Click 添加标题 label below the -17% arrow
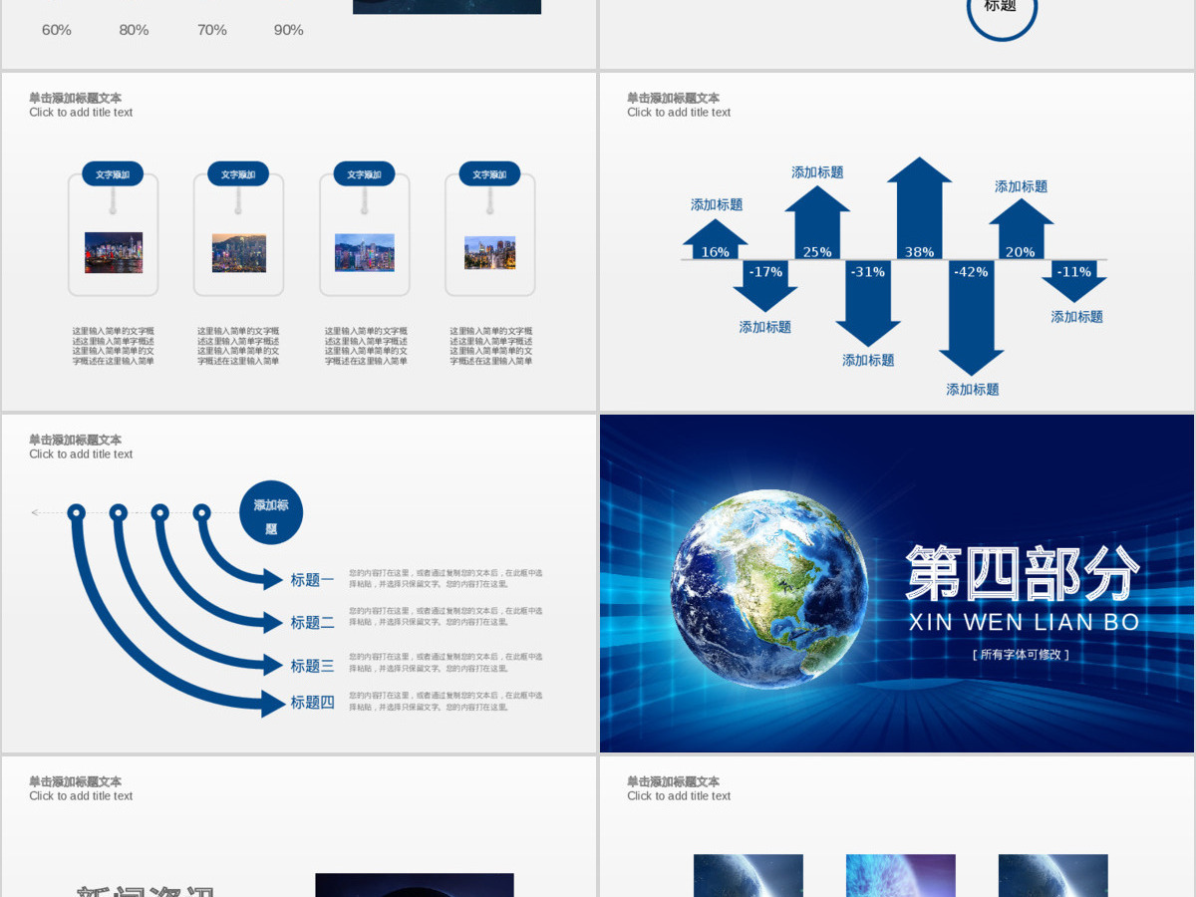Screen dimensions: 1196x897 click(765, 327)
